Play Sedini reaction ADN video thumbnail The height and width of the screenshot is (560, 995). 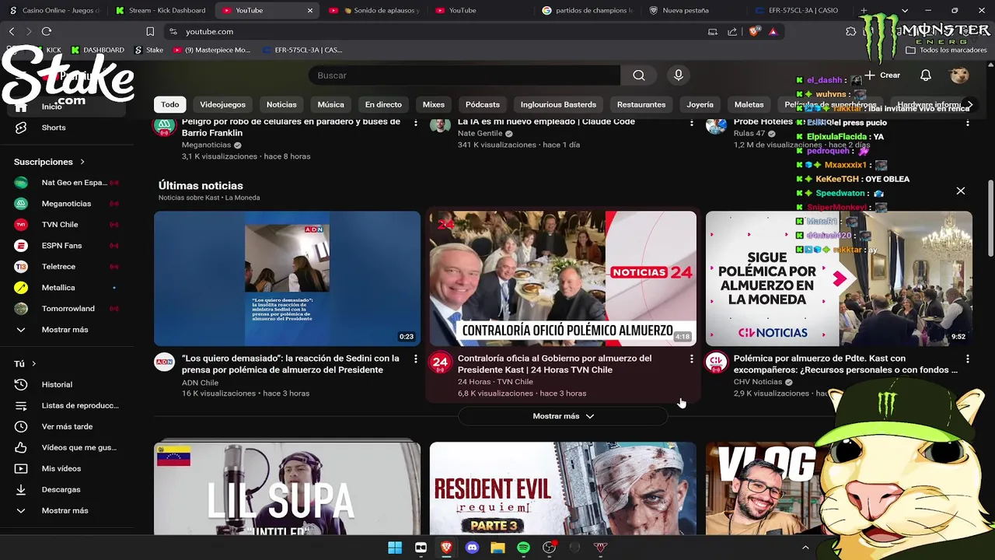click(x=287, y=278)
